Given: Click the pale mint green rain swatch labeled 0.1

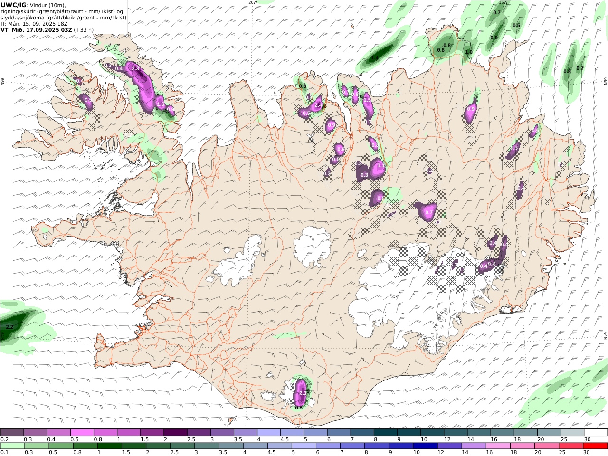Looking at the screenshot, I should point(12,446).
